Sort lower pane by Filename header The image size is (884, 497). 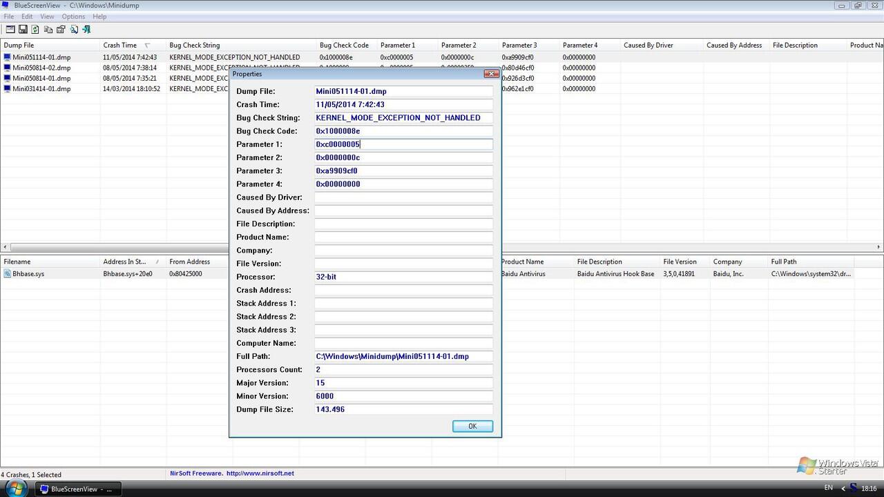[50, 262]
